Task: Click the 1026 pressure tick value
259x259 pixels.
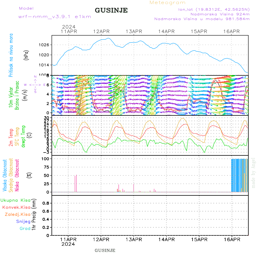Action: coord(44,45)
